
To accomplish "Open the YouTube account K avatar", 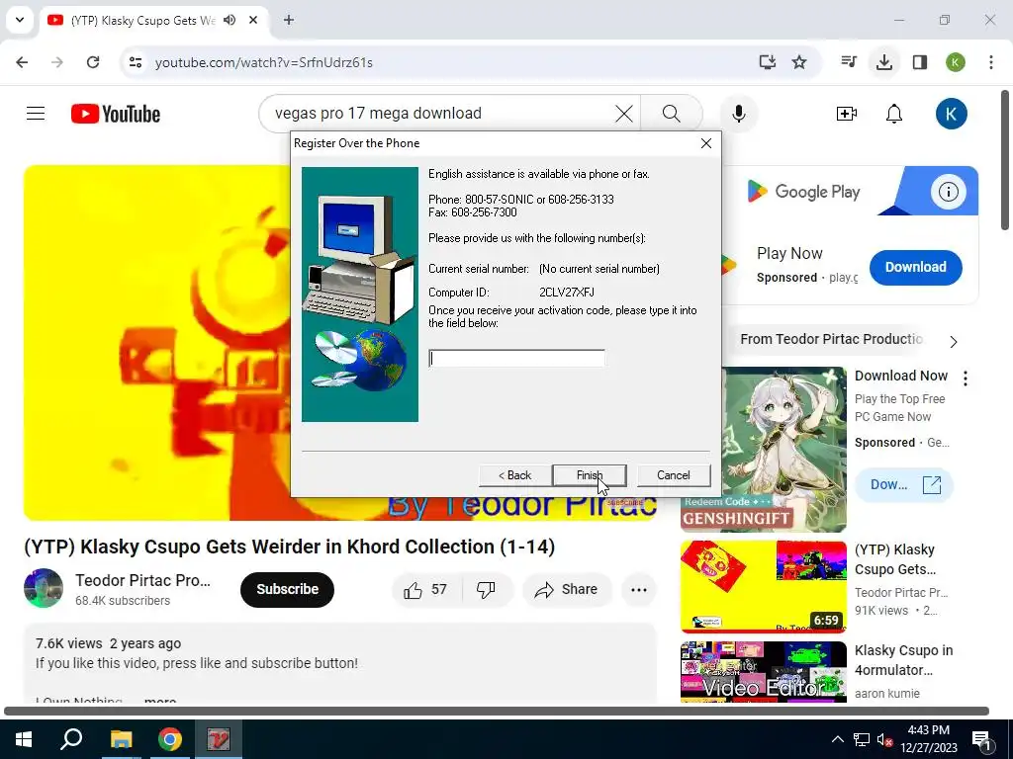I will coord(951,114).
